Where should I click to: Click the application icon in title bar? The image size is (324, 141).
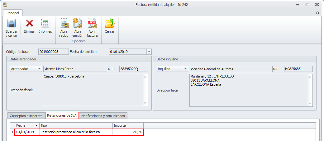click(x=5, y=5)
